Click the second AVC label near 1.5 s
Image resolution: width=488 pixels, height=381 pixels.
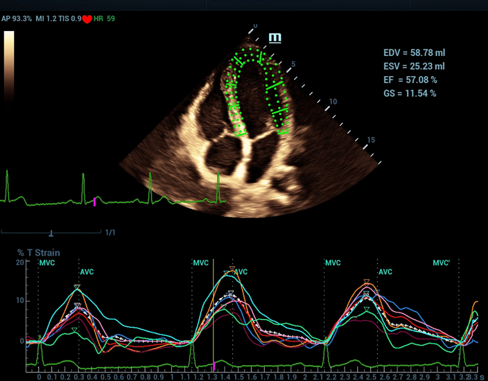pos(240,272)
